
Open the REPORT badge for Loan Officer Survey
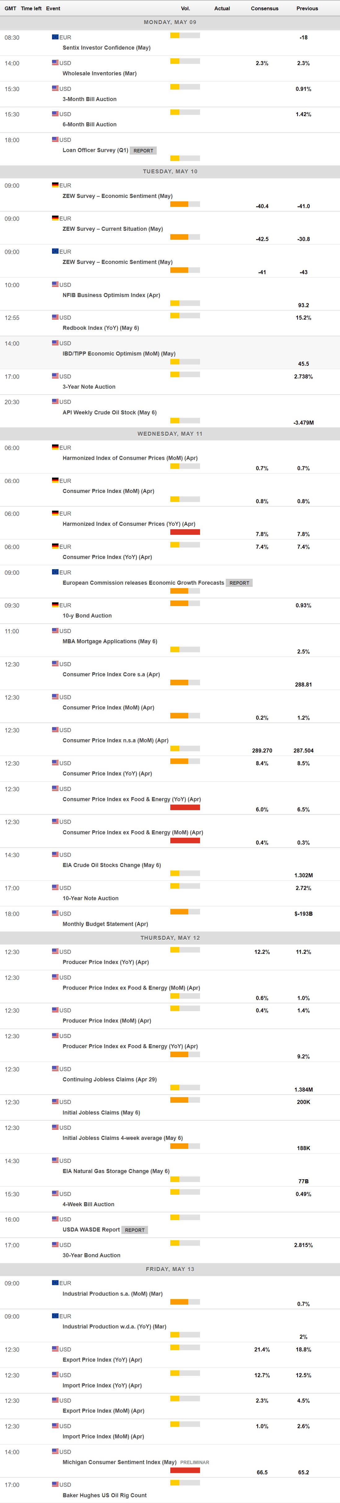(x=143, y=151)
